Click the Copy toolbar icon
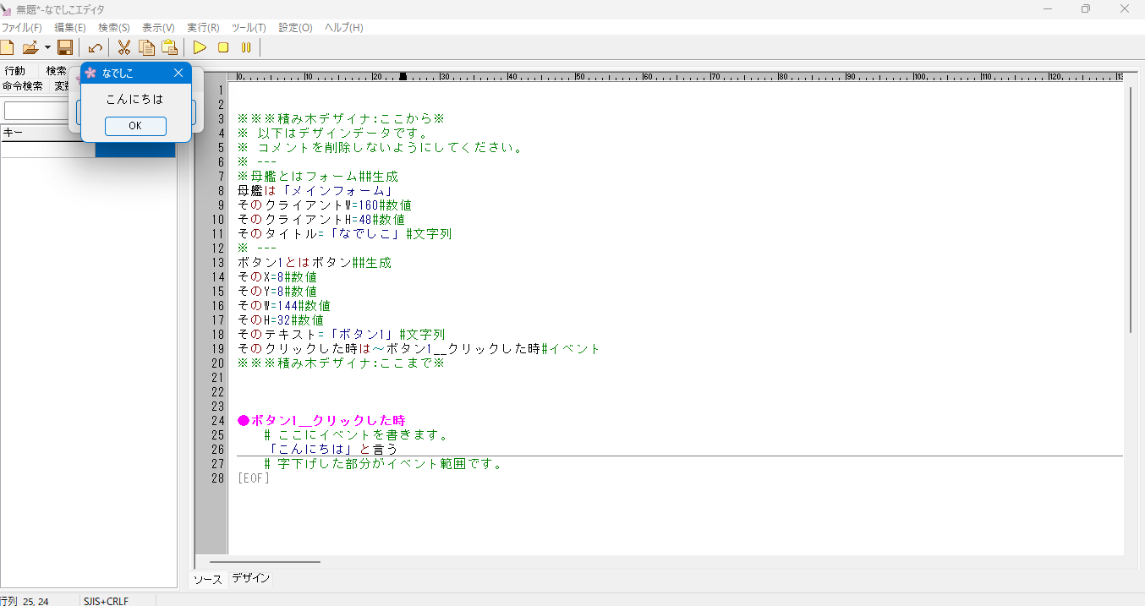This screenshot has width=1145, height=606. click(x=146, y=47)
